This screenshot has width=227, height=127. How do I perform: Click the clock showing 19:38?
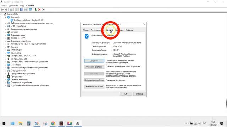pyautogui.click(x=213, y=122)
